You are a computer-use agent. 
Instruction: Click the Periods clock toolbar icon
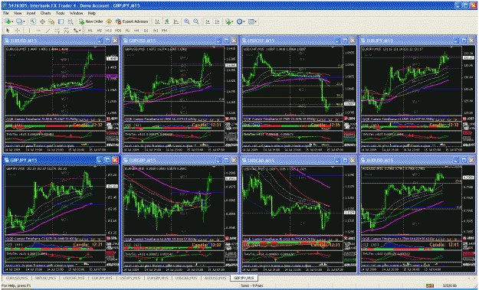point(239,21)
